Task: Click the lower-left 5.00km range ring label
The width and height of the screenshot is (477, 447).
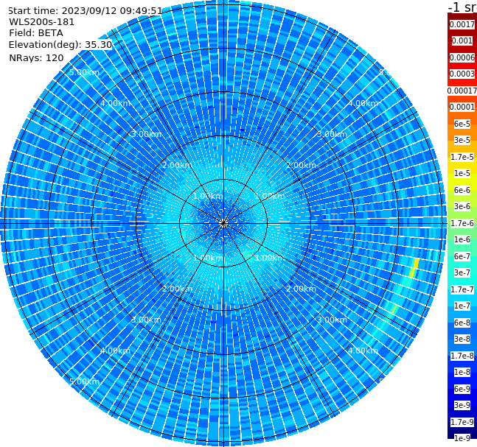Action: 85,381
